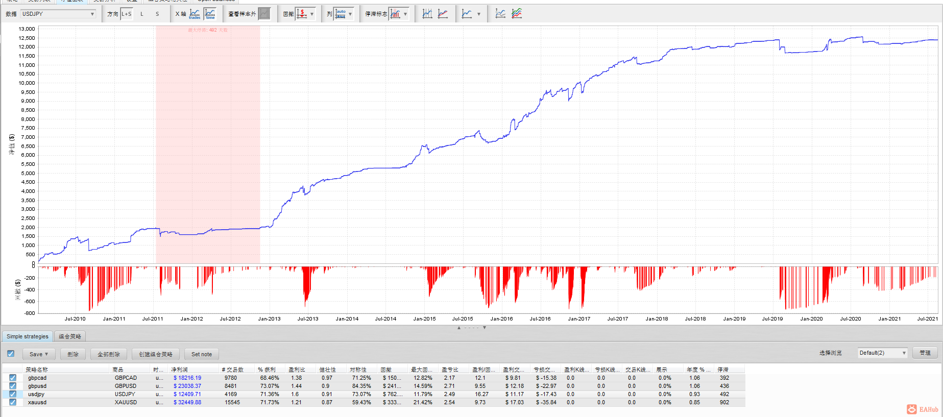Click the drawdown dollar chart icon
943x417 pixels.
302,14
